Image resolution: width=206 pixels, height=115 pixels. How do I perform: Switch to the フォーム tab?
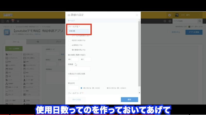(16, 42)
